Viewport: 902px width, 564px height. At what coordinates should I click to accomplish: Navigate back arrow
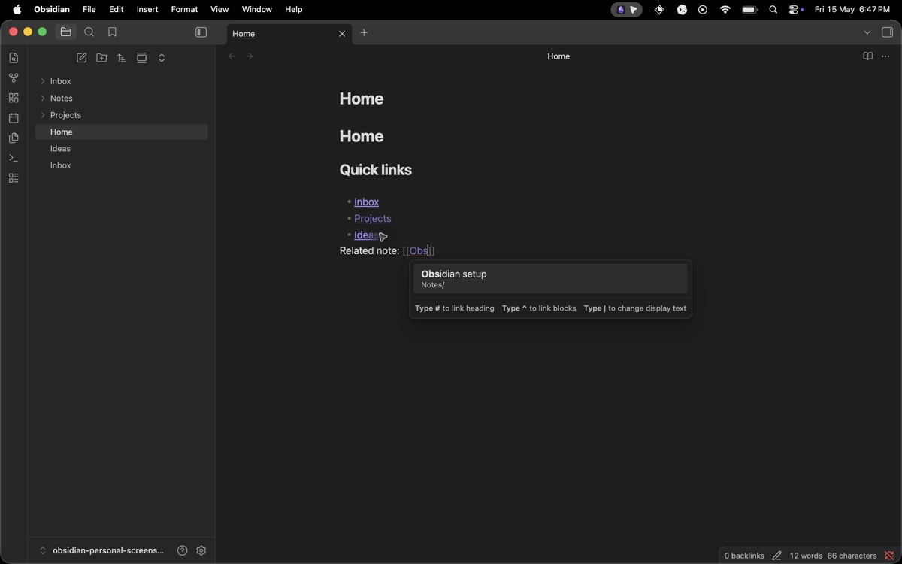coord(232,56)
